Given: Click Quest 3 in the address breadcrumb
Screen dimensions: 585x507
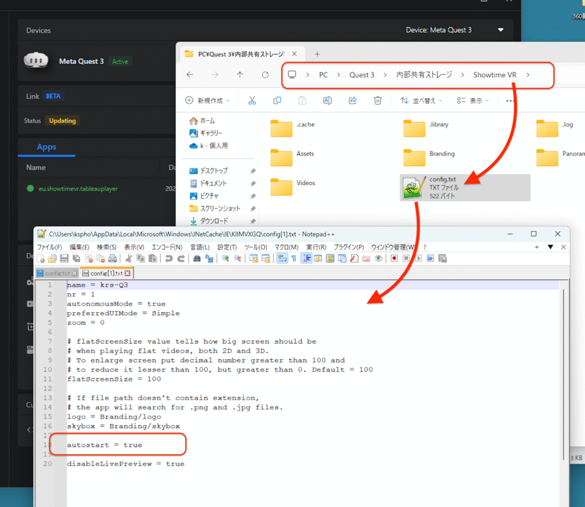Looking at the screenshot, I should (x=362, y=75).
